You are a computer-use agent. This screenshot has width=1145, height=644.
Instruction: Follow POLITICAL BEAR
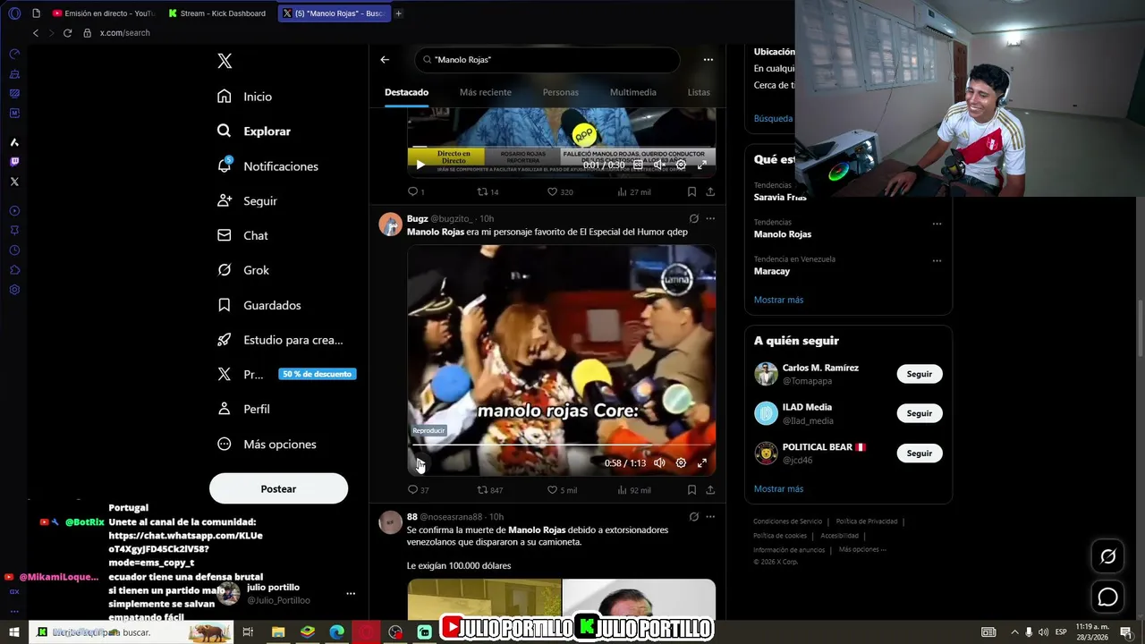coord(920,453)
